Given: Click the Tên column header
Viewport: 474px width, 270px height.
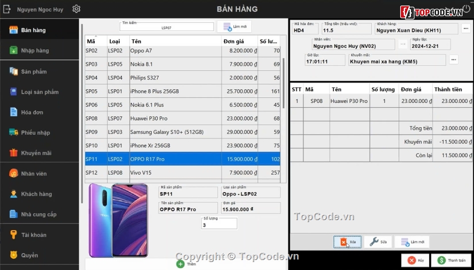Looking at the screenshot, I should click(176, 41).
